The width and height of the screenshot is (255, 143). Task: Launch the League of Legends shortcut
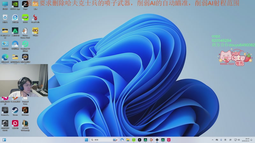click(25, 125)
